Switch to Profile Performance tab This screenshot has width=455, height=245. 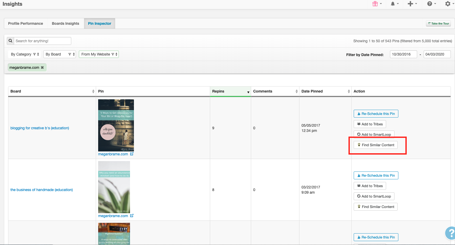tap(26, 23)
